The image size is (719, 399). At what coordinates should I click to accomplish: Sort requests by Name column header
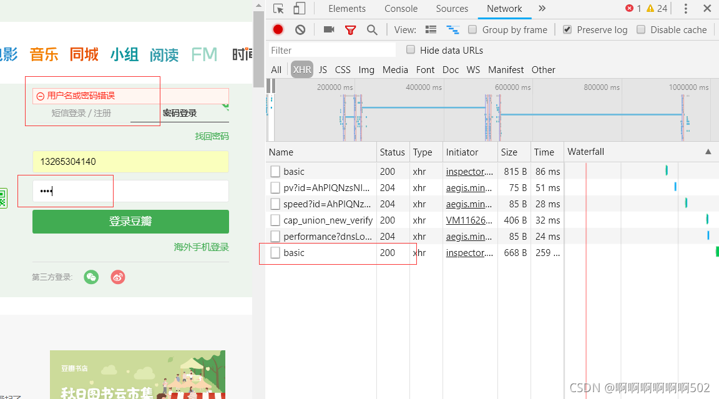coord(321,152)
